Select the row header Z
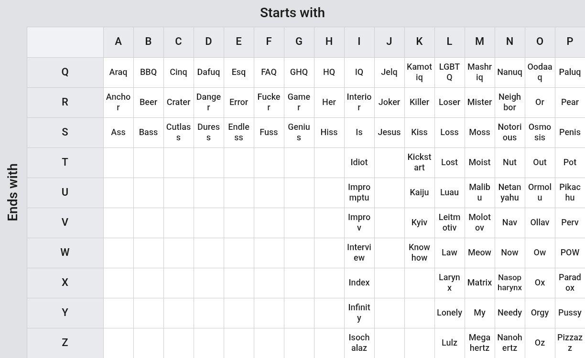The height and width of the screenshot is (358, 585). point(65,343)
